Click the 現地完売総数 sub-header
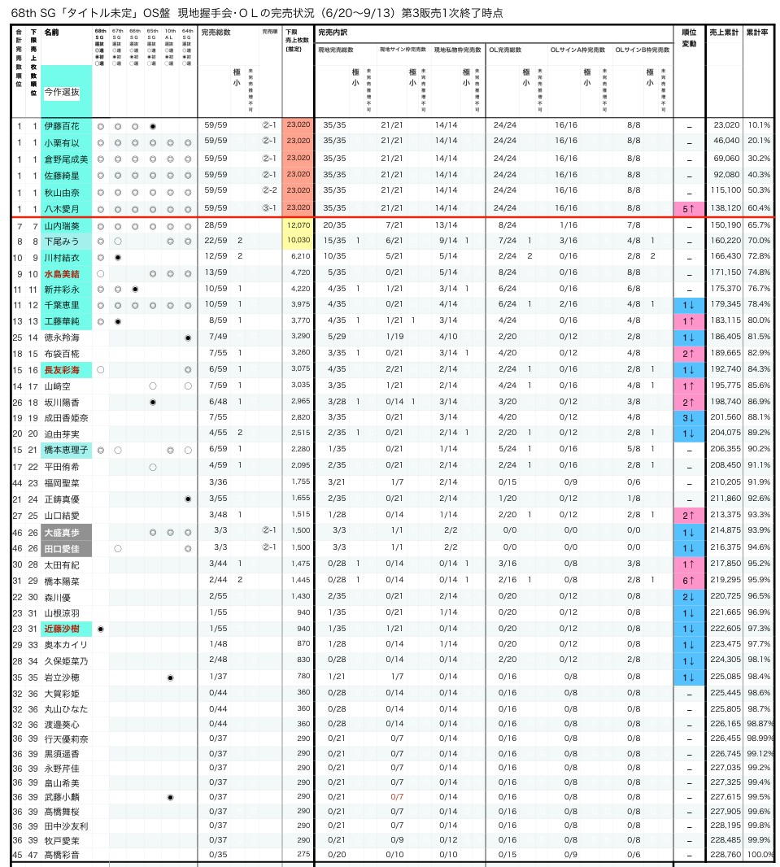Viewport: 780px width, 867px height. [336, 50]
